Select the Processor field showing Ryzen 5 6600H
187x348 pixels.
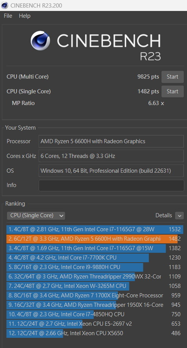pyautogui.click(x=111, y=141)
